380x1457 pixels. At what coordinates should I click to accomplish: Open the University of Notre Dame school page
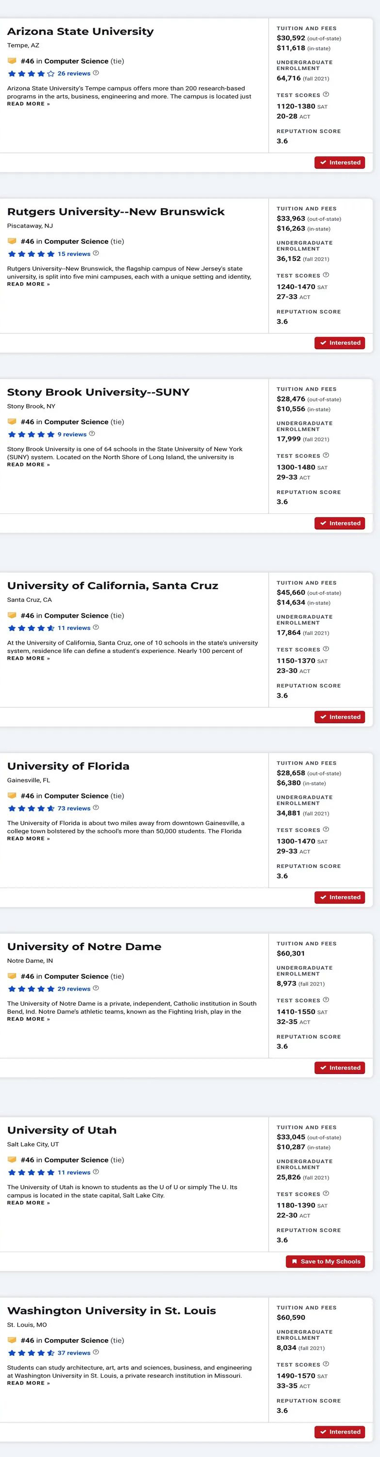point(84,946)
